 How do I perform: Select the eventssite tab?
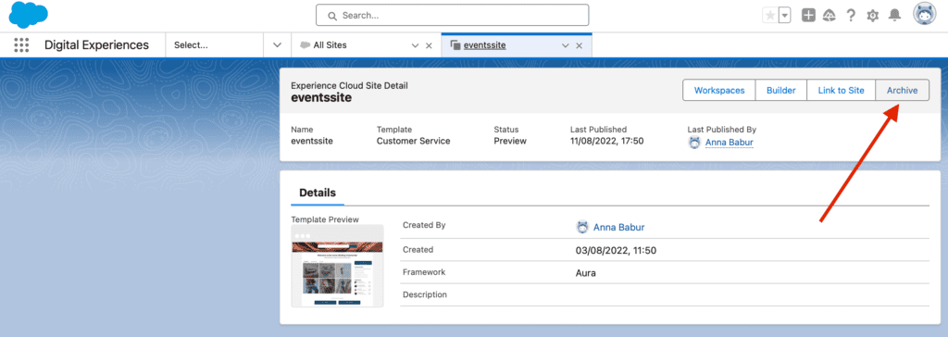tap(485, 45)
